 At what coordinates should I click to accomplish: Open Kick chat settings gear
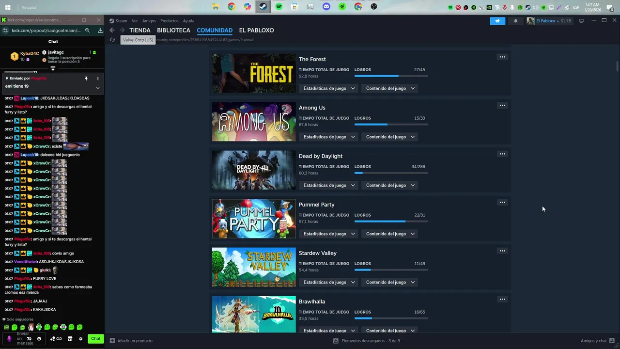(81, 339)
